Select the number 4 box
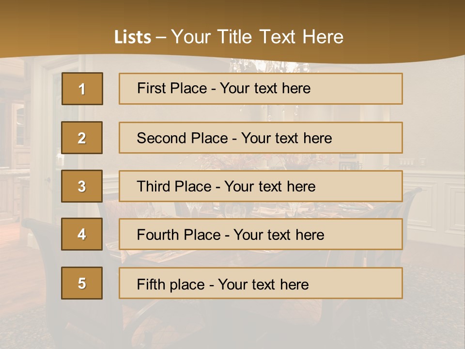 tap(82, 234)
